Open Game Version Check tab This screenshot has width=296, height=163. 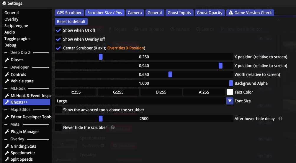250,13
